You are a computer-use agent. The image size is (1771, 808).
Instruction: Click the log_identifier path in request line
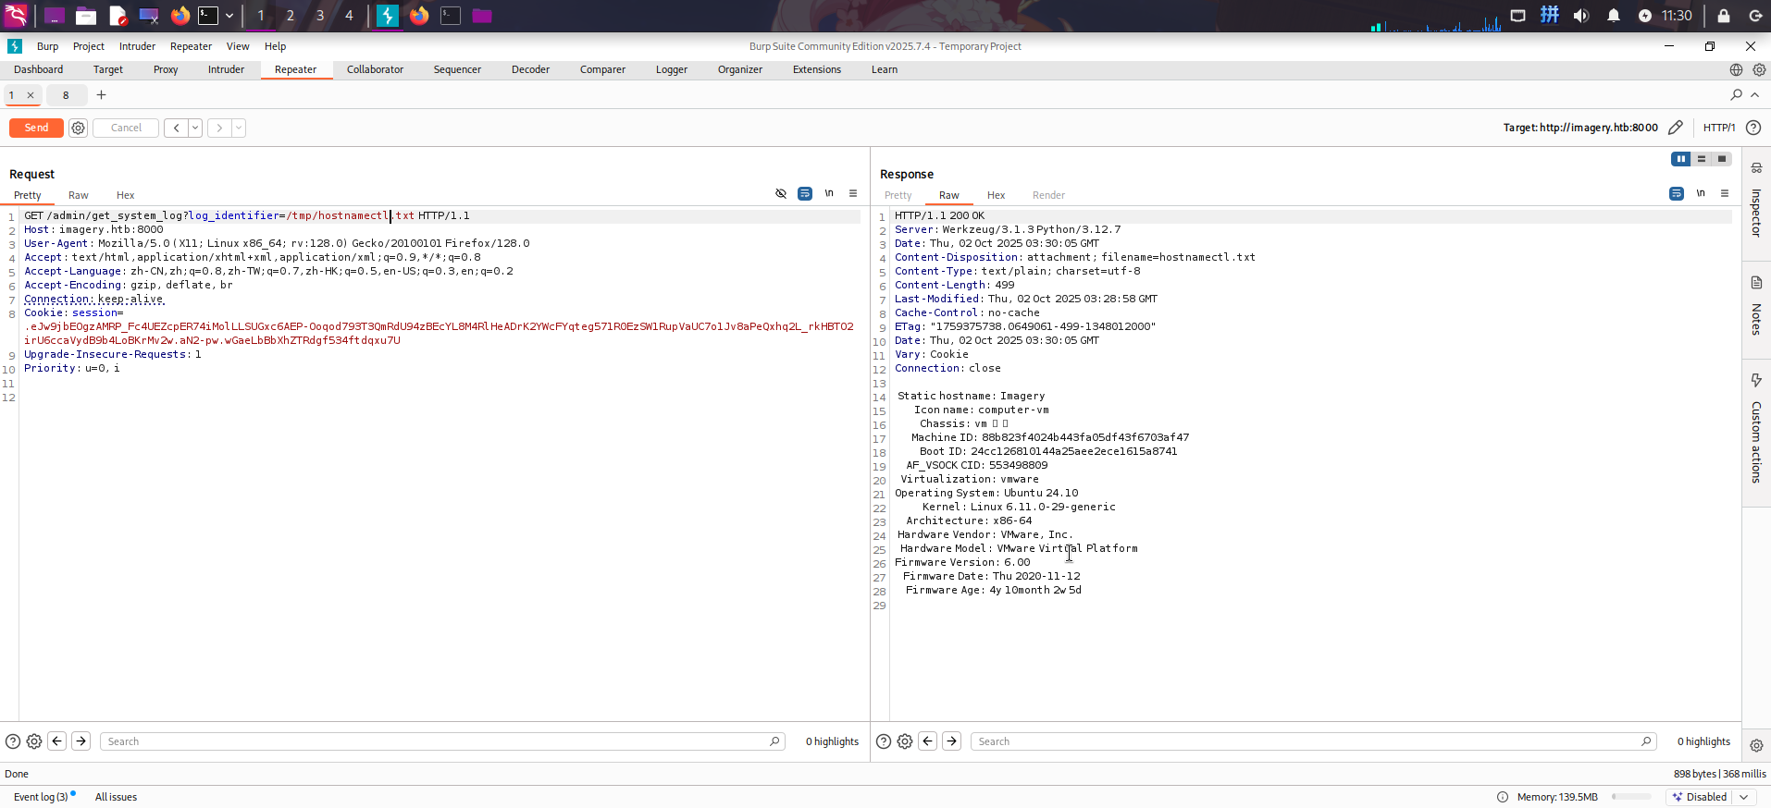[x=351, y=216]
